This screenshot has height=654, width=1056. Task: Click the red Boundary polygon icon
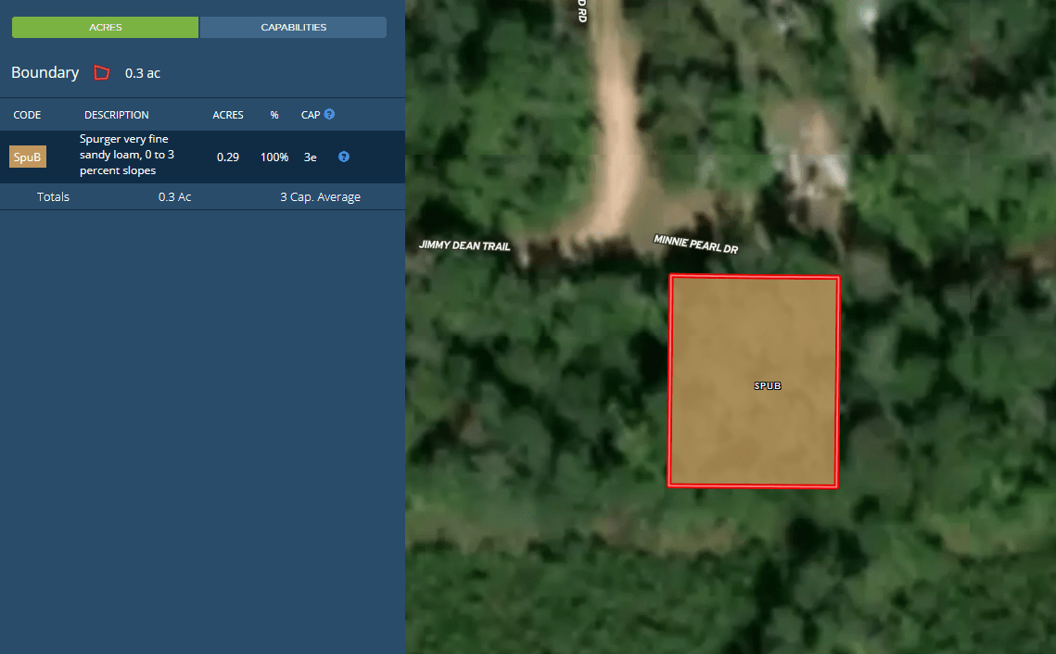(101, 72)
